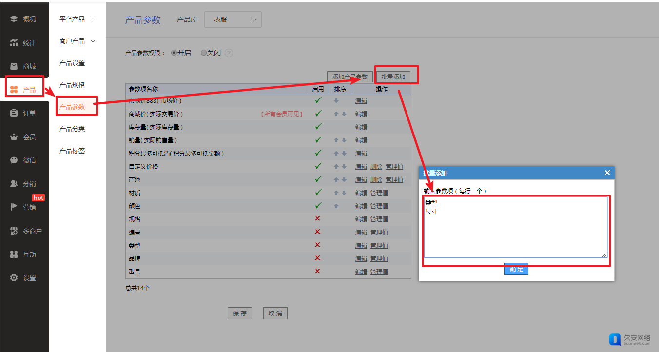Open the 产品库 dropdown showing 衣服
Screen dimensions: 659x352
click(233, 20)
